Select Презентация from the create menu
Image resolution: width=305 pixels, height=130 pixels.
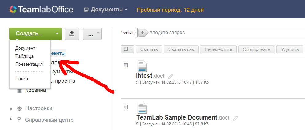pyautogui.click(x=29, y=64)
